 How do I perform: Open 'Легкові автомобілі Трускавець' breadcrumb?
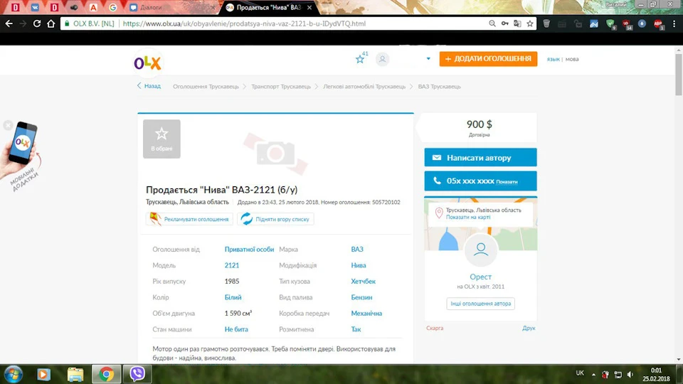click(x=364, y=87)
